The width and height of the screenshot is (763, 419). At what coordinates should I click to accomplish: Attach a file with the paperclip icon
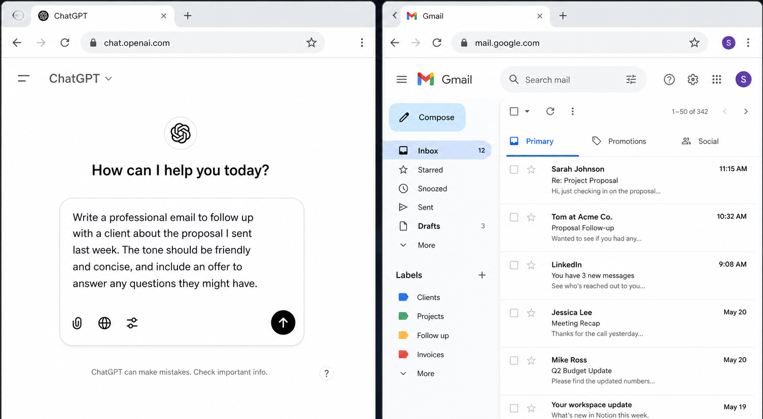pyautogui.click(x=77, y=323)
